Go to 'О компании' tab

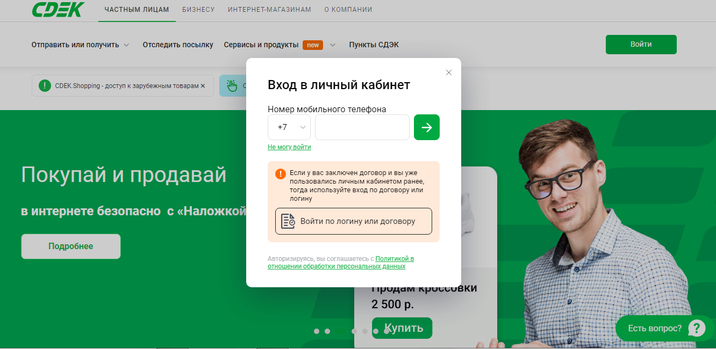click(348, 10)
